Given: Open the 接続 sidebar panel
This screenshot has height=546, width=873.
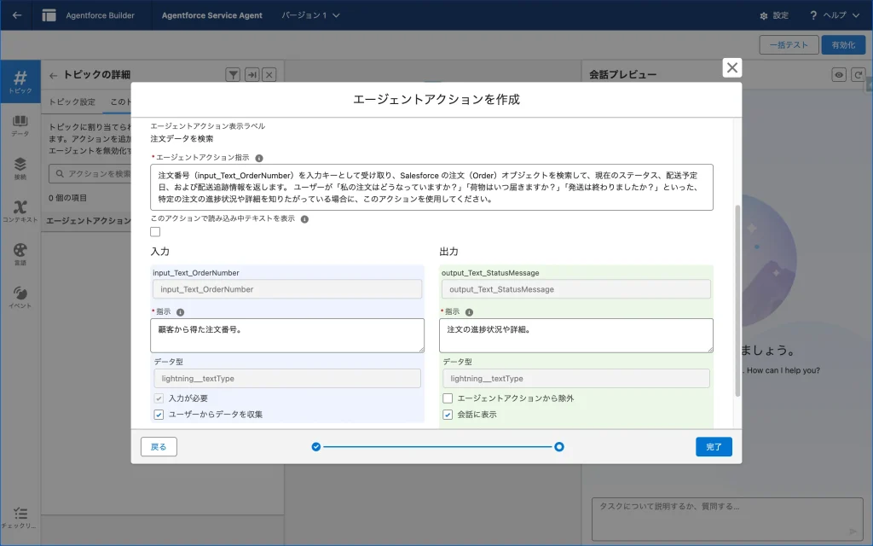Looking at the screenshot, I should point(20,168).
